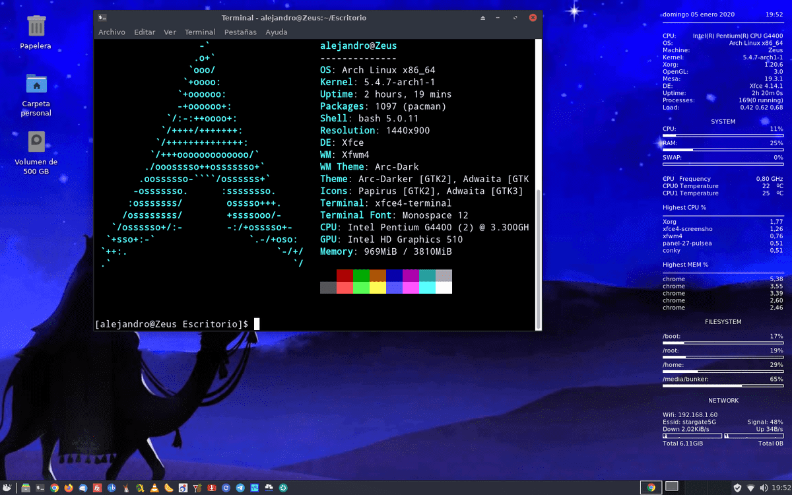792x495 pixels.
Task: Click the 'Kernel: 5.4.7-arch1-1' terminal line
Action: point(378,82)
